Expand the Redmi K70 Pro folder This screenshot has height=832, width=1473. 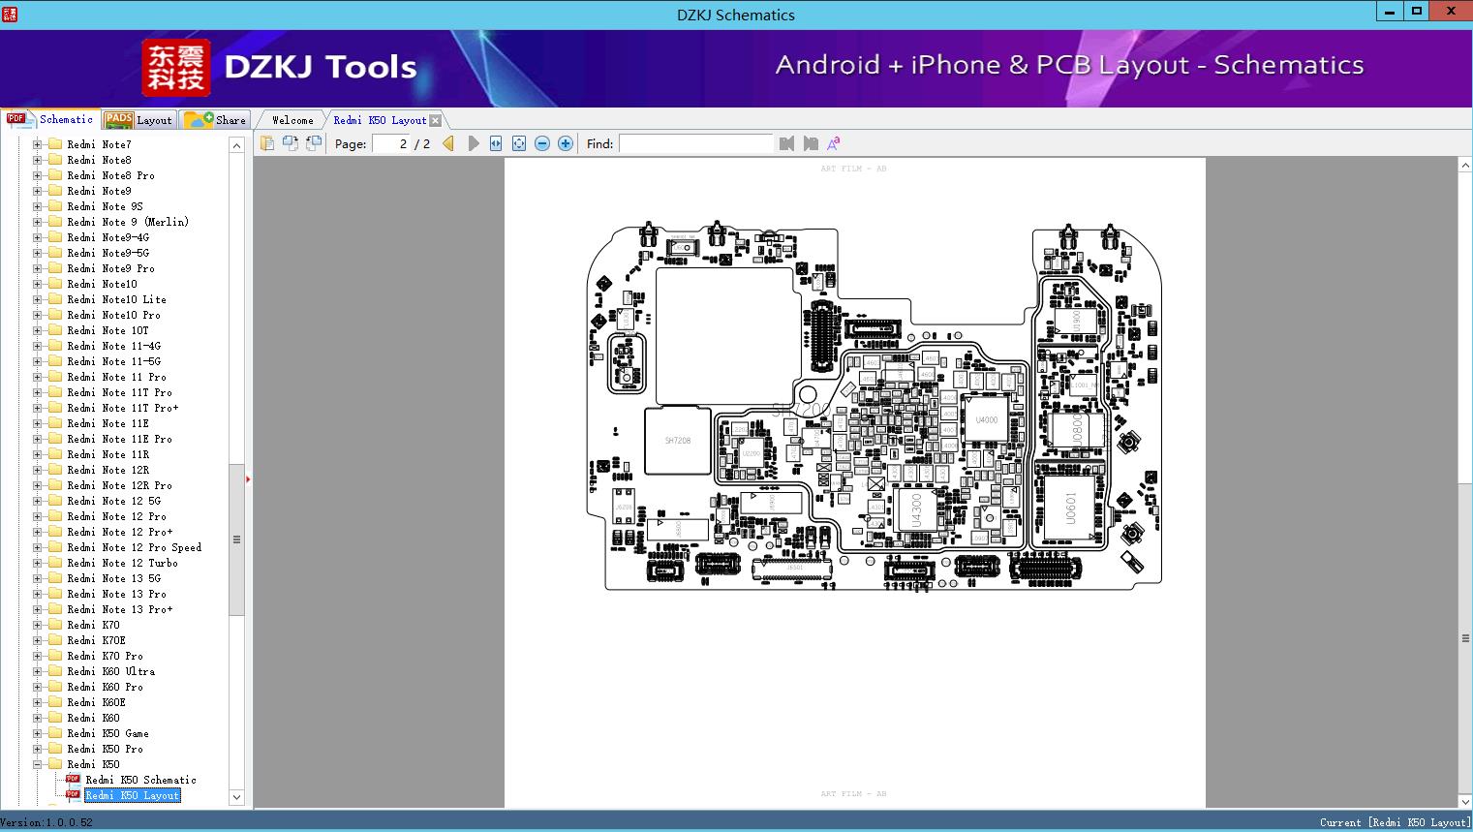coord(38,656)
